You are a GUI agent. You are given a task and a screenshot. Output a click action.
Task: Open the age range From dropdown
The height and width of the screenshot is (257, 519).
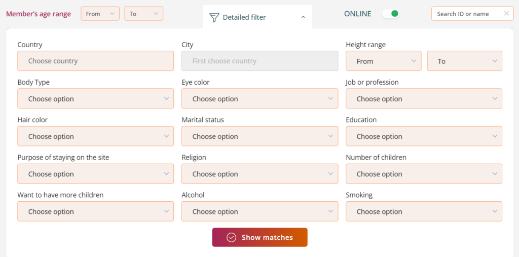[x=100, y=14]
